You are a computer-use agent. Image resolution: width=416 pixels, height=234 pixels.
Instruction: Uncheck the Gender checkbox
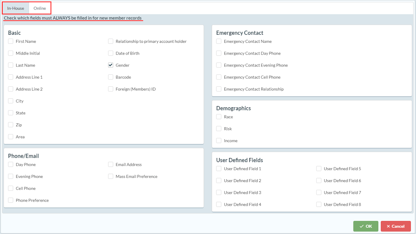coord(111,65)
